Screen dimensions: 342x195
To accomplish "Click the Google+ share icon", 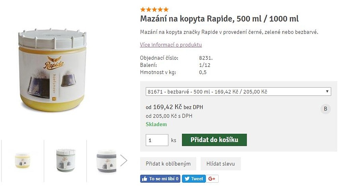I will pos(212,179).
